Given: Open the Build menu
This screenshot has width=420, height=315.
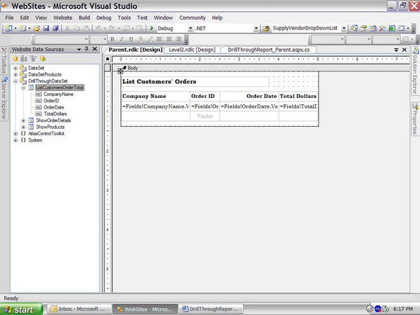Looking at the screenshot, I should pyautogui.click(x=84, y=17).
